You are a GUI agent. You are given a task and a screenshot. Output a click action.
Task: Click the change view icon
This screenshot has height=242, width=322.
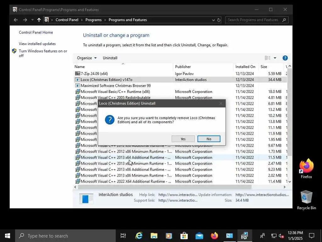(x=268, y=58)
